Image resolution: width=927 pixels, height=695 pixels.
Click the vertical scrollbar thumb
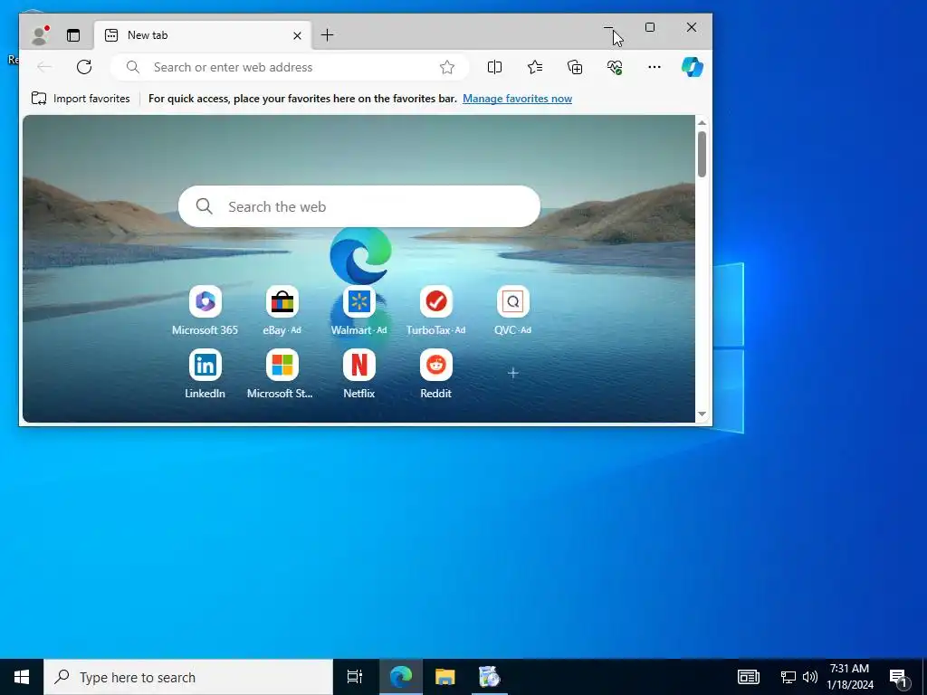click(702, 154)
